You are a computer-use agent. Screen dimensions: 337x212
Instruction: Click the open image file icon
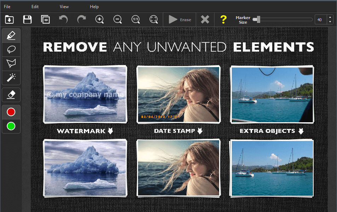pyautogui.click(x=10, y=20)
